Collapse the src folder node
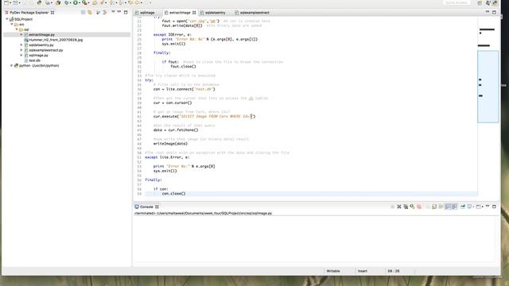 (12, 25)
